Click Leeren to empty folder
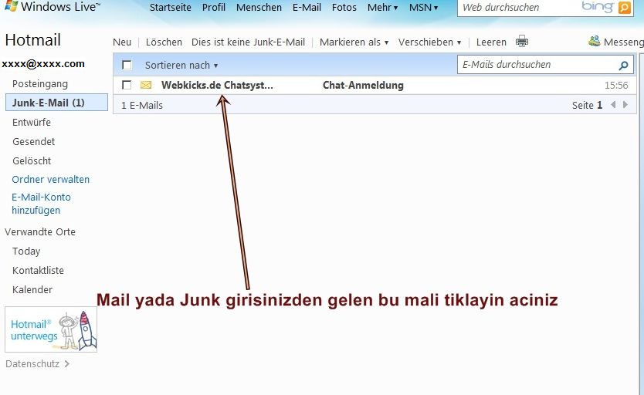The height and width of the screenshot is (395, 644). point(491,42)
